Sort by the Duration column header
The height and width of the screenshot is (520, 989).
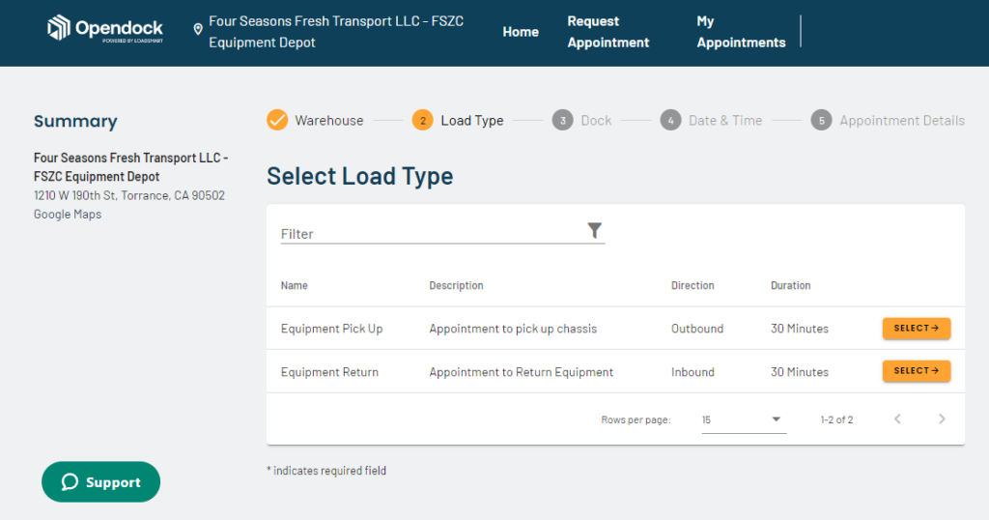790,286
